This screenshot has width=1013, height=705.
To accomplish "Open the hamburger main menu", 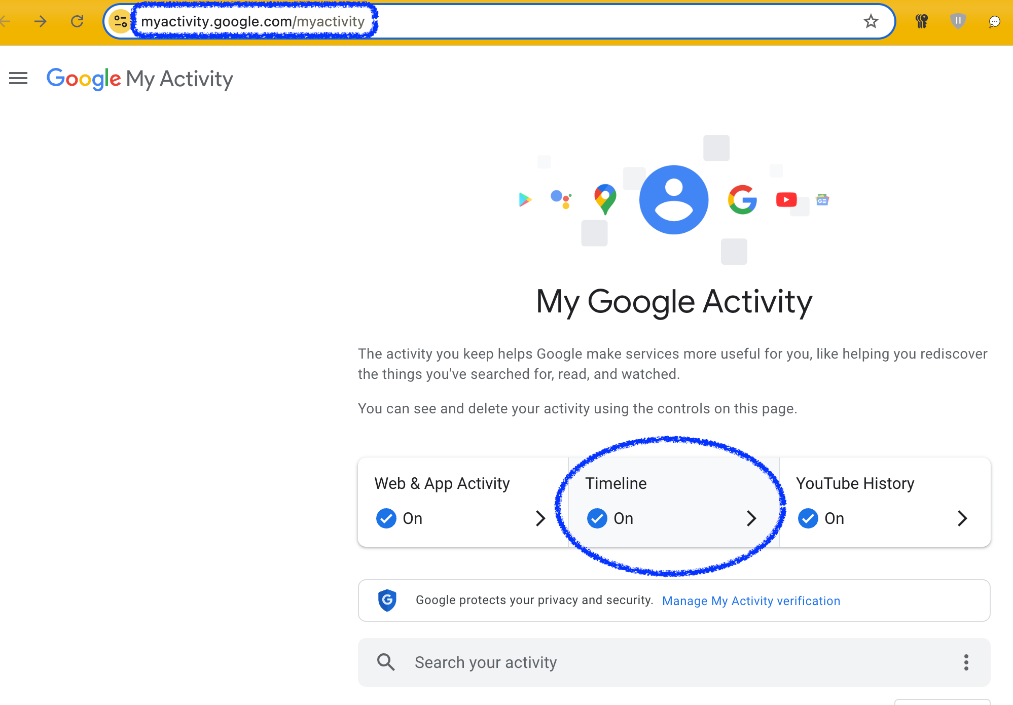I will [x=18, y=79].
